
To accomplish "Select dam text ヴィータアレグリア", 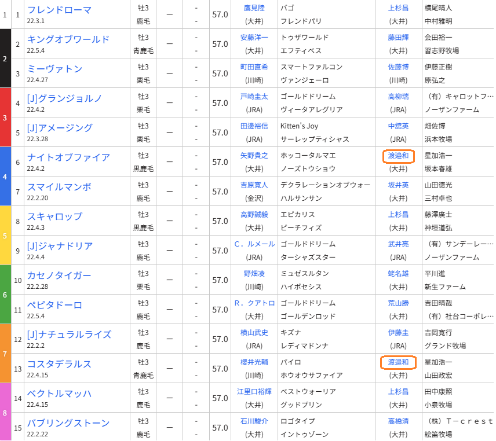I will 312,109.
